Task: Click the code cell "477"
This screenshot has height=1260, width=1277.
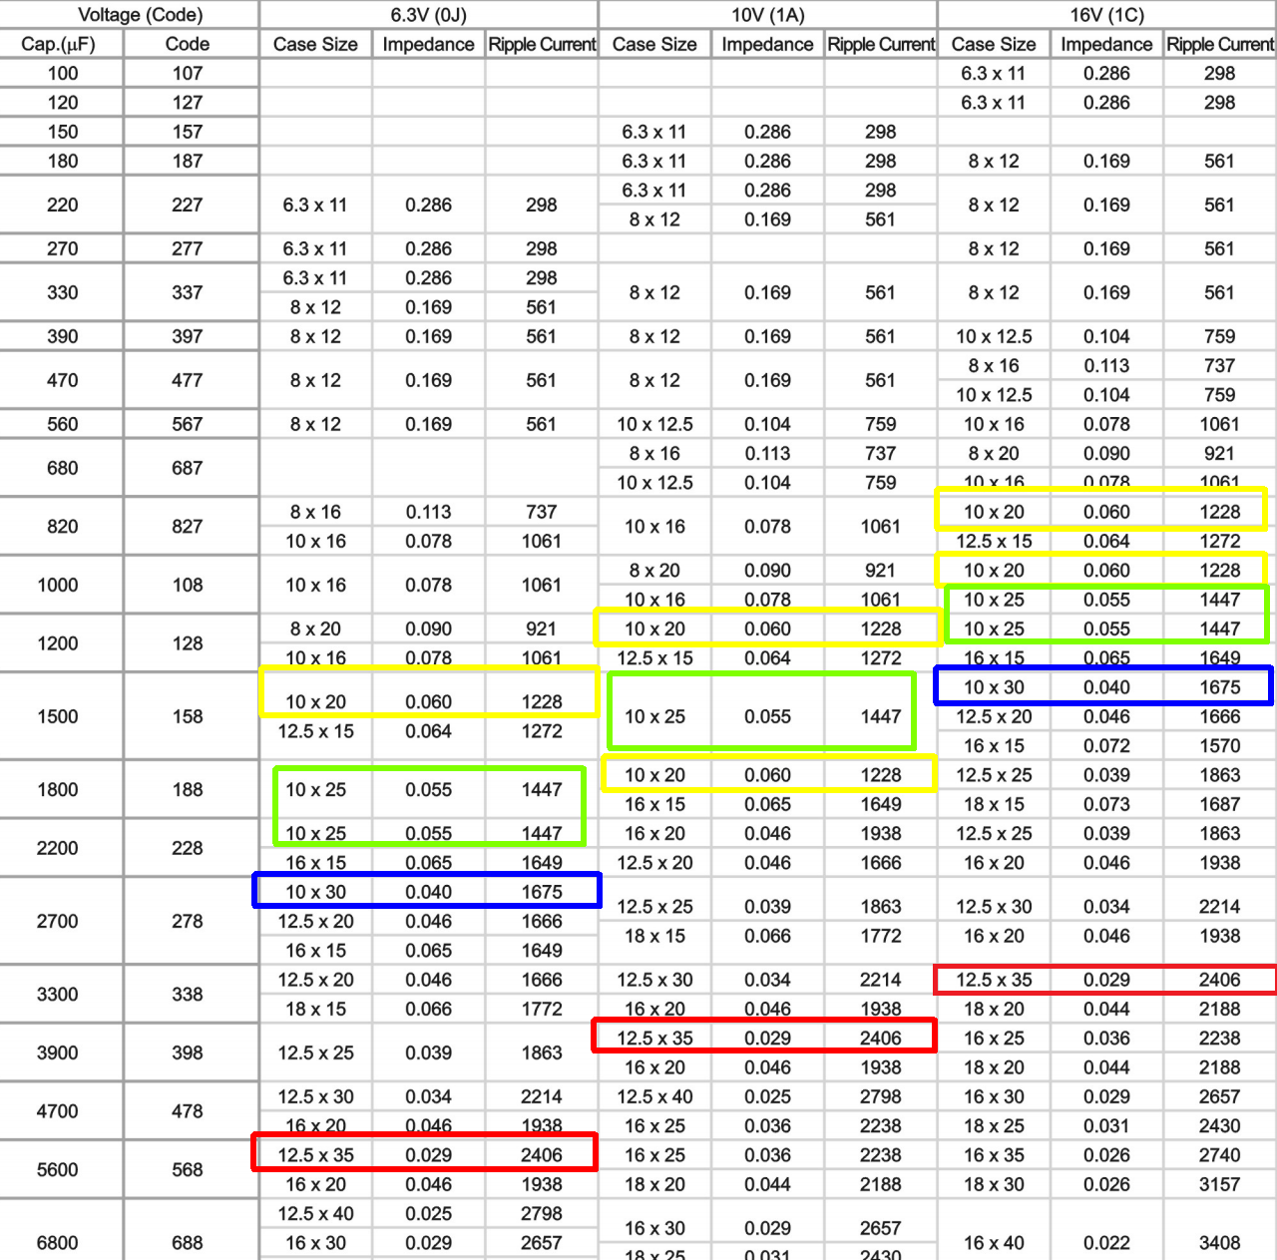Action: click(x=188, y=380)
